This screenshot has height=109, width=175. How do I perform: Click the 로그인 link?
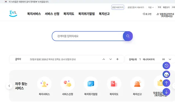(x=147, y=14)
